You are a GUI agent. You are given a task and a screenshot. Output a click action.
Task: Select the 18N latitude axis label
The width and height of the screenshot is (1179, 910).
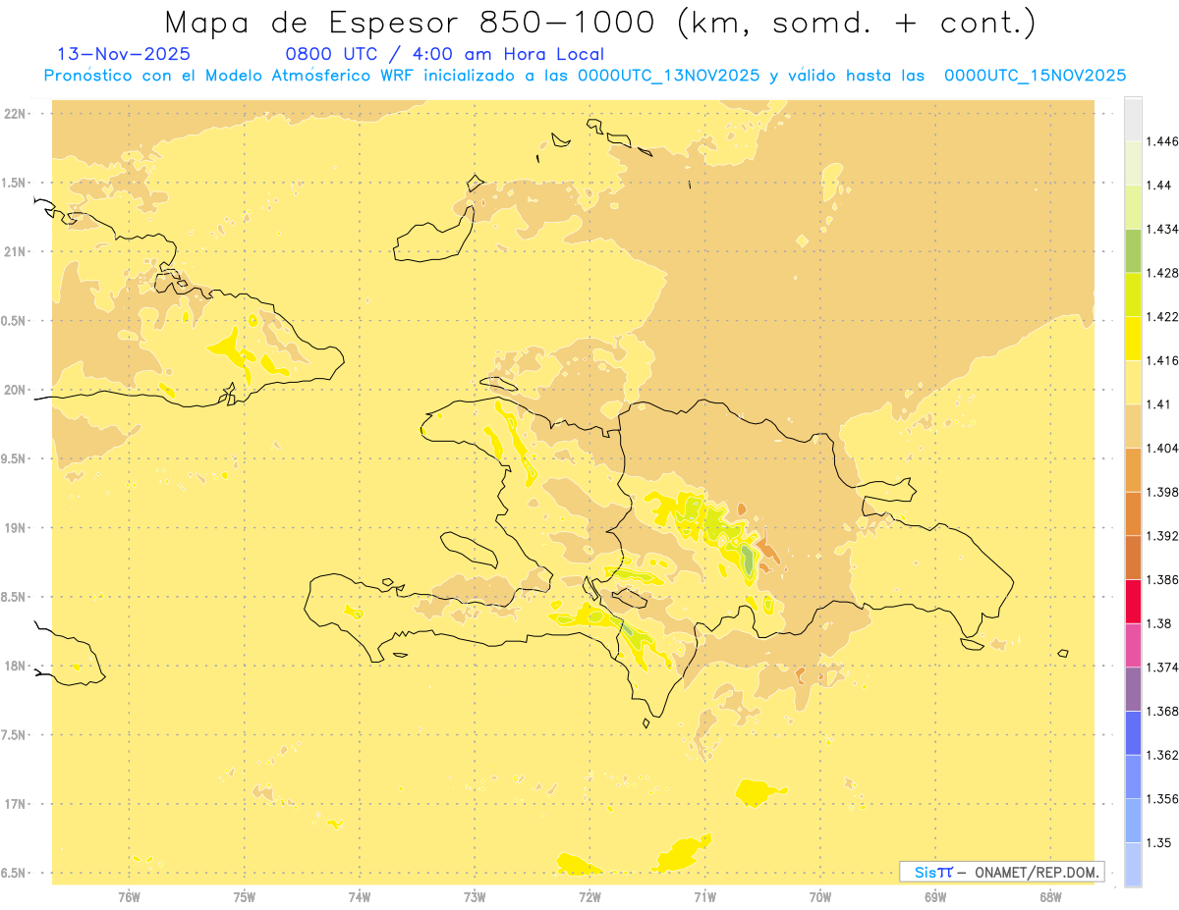(x=17, y=667)
